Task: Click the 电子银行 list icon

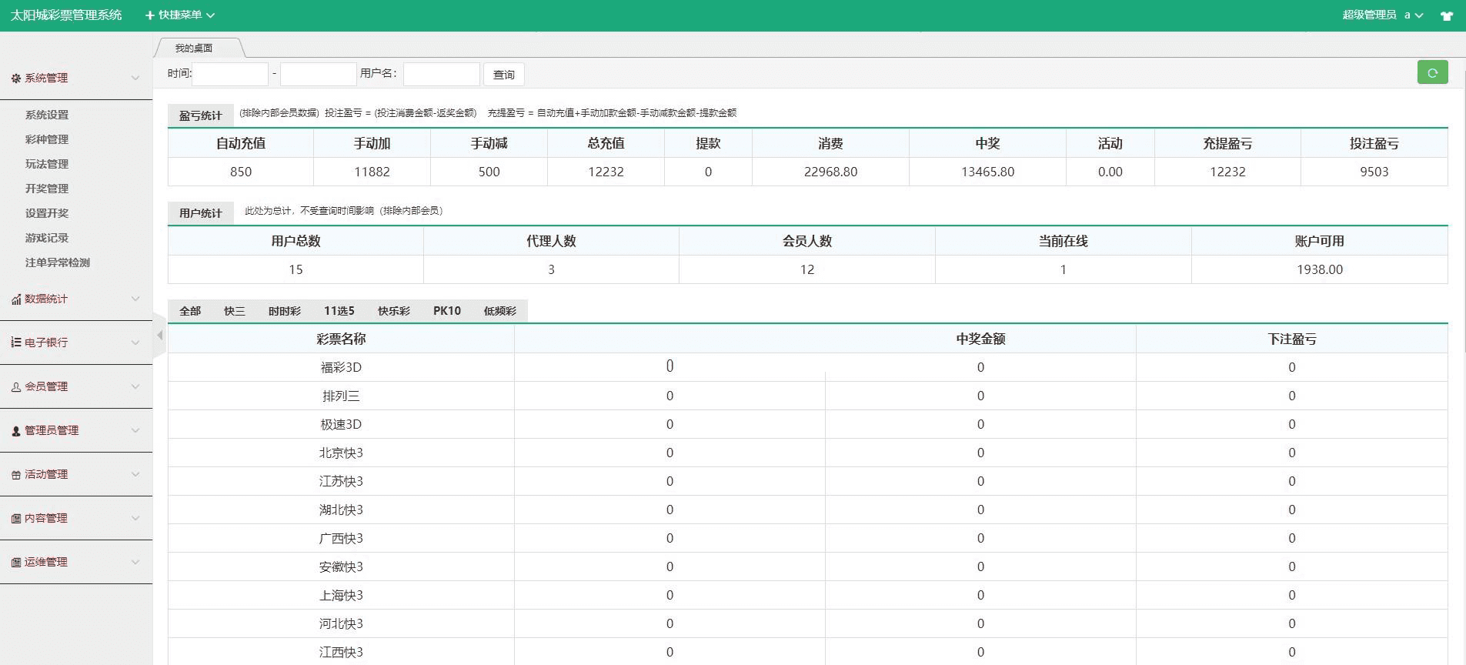Action: [15, 343]
